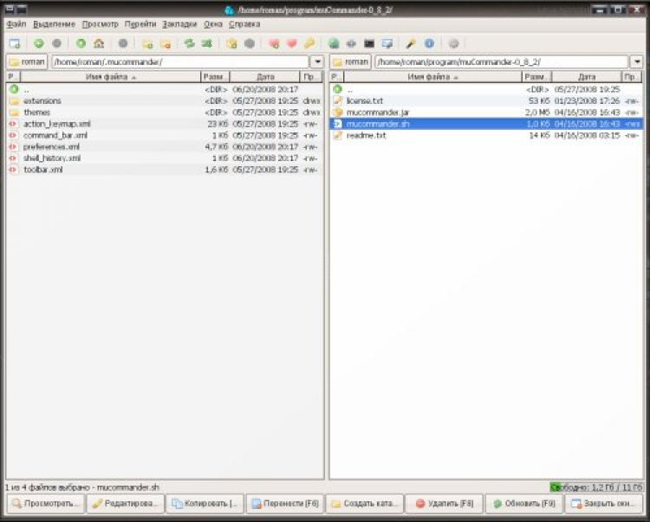This screenshot has height=522, width=650.
Task: Sort the right panel by Разм. column
Action: pyautogui.click(x=536, y=77)
